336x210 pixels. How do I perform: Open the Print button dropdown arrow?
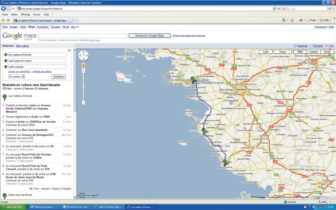(x=305, y=20)
